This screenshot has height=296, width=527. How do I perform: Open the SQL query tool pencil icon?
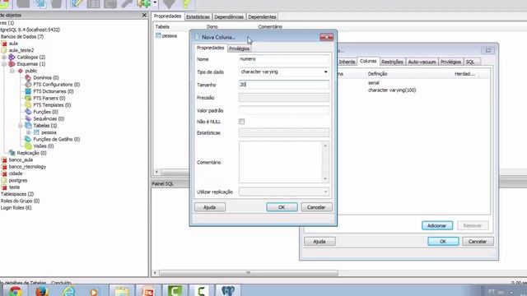coord(77,4)
